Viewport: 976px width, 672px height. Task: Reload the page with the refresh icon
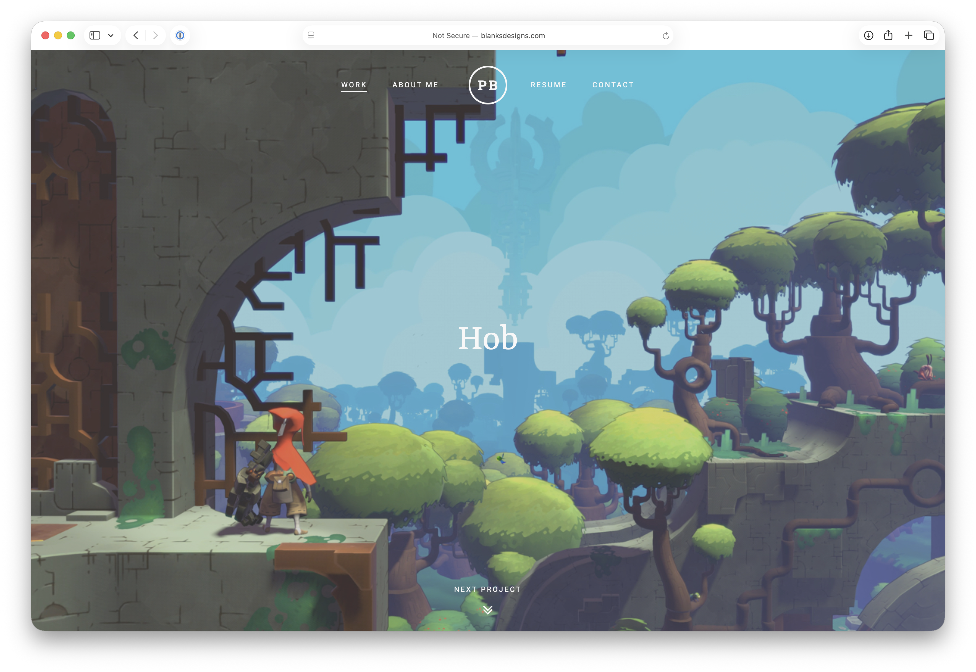[x=666, y=36]
